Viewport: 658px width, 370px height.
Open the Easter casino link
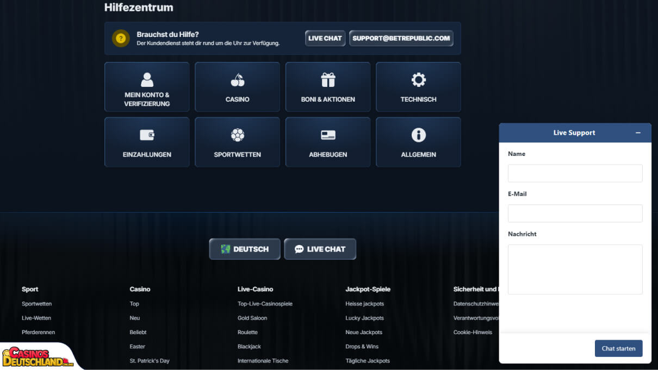[138, 346]
